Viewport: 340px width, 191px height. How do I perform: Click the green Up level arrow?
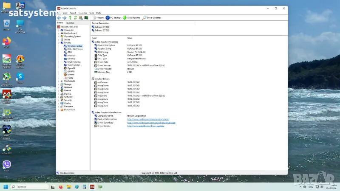click(70, 18)
